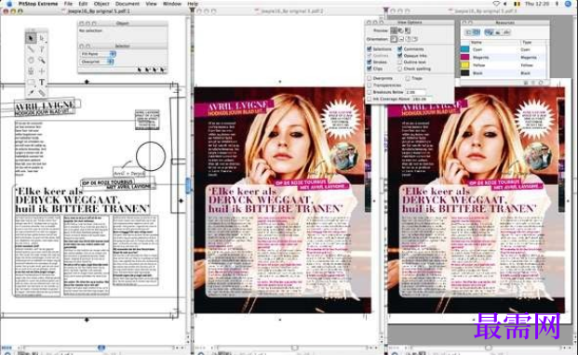The width and height of the screenshot is (578, 355).
Task: Select the measure ruler tool
Action: (42, 93)
